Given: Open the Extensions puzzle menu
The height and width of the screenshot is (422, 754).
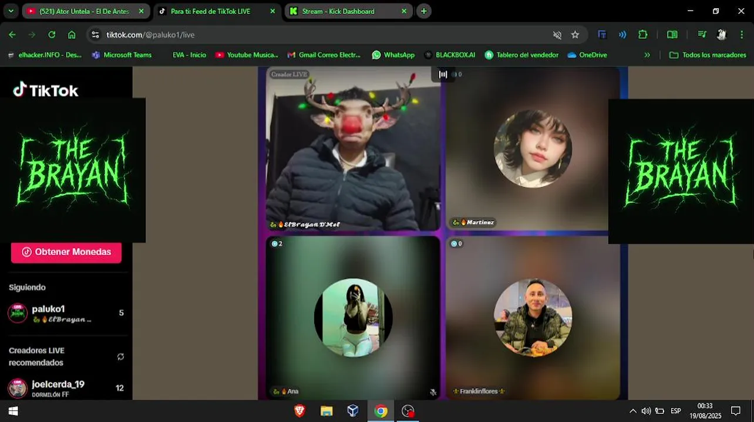Looking at the screenshot, I should [643, 35].
